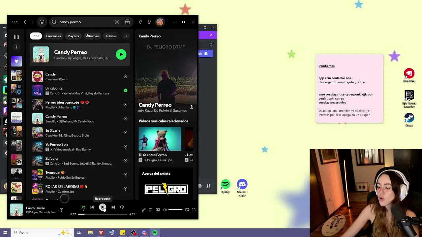This screenshot has height=237, width=422.
Task: Show more filter tabs with right chevron
Action: click(126, 36)
